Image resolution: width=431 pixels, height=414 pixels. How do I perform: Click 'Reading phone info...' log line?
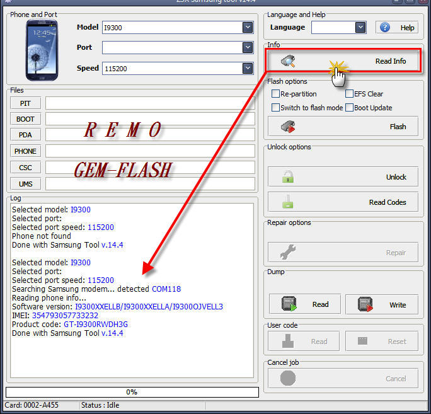pyautogui.click(x=49, y=297)
